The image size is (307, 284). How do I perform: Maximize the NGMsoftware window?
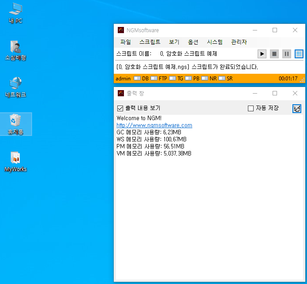pos(275,30)
